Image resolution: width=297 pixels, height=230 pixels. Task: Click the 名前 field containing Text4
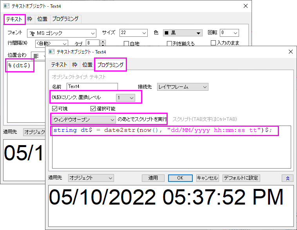(92, 86)
